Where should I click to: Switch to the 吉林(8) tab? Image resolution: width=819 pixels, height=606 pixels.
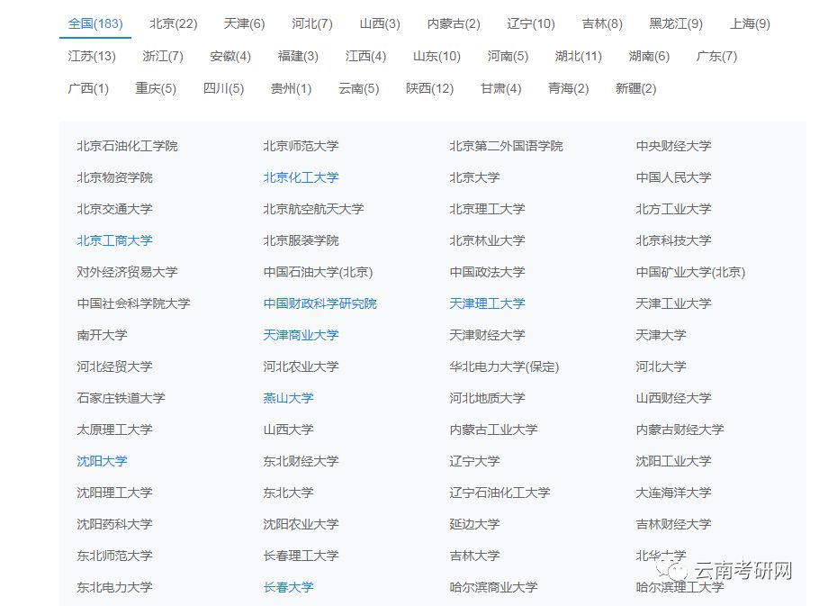[x=602, y=24]
